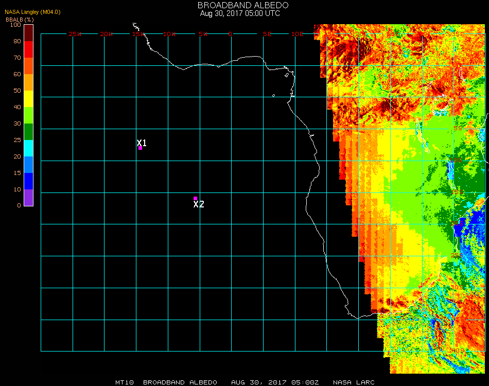Click the BROADBAND ALBEDO title text
The height and width of the screenshot is (386, 489).
[x=240, y=5]
